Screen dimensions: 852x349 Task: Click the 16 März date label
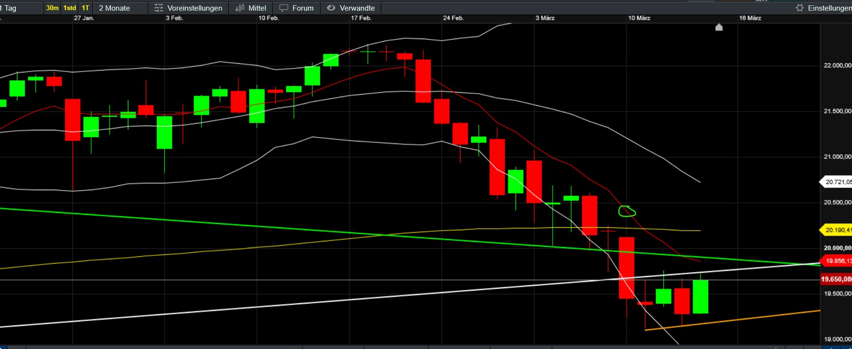pos(750,18)
